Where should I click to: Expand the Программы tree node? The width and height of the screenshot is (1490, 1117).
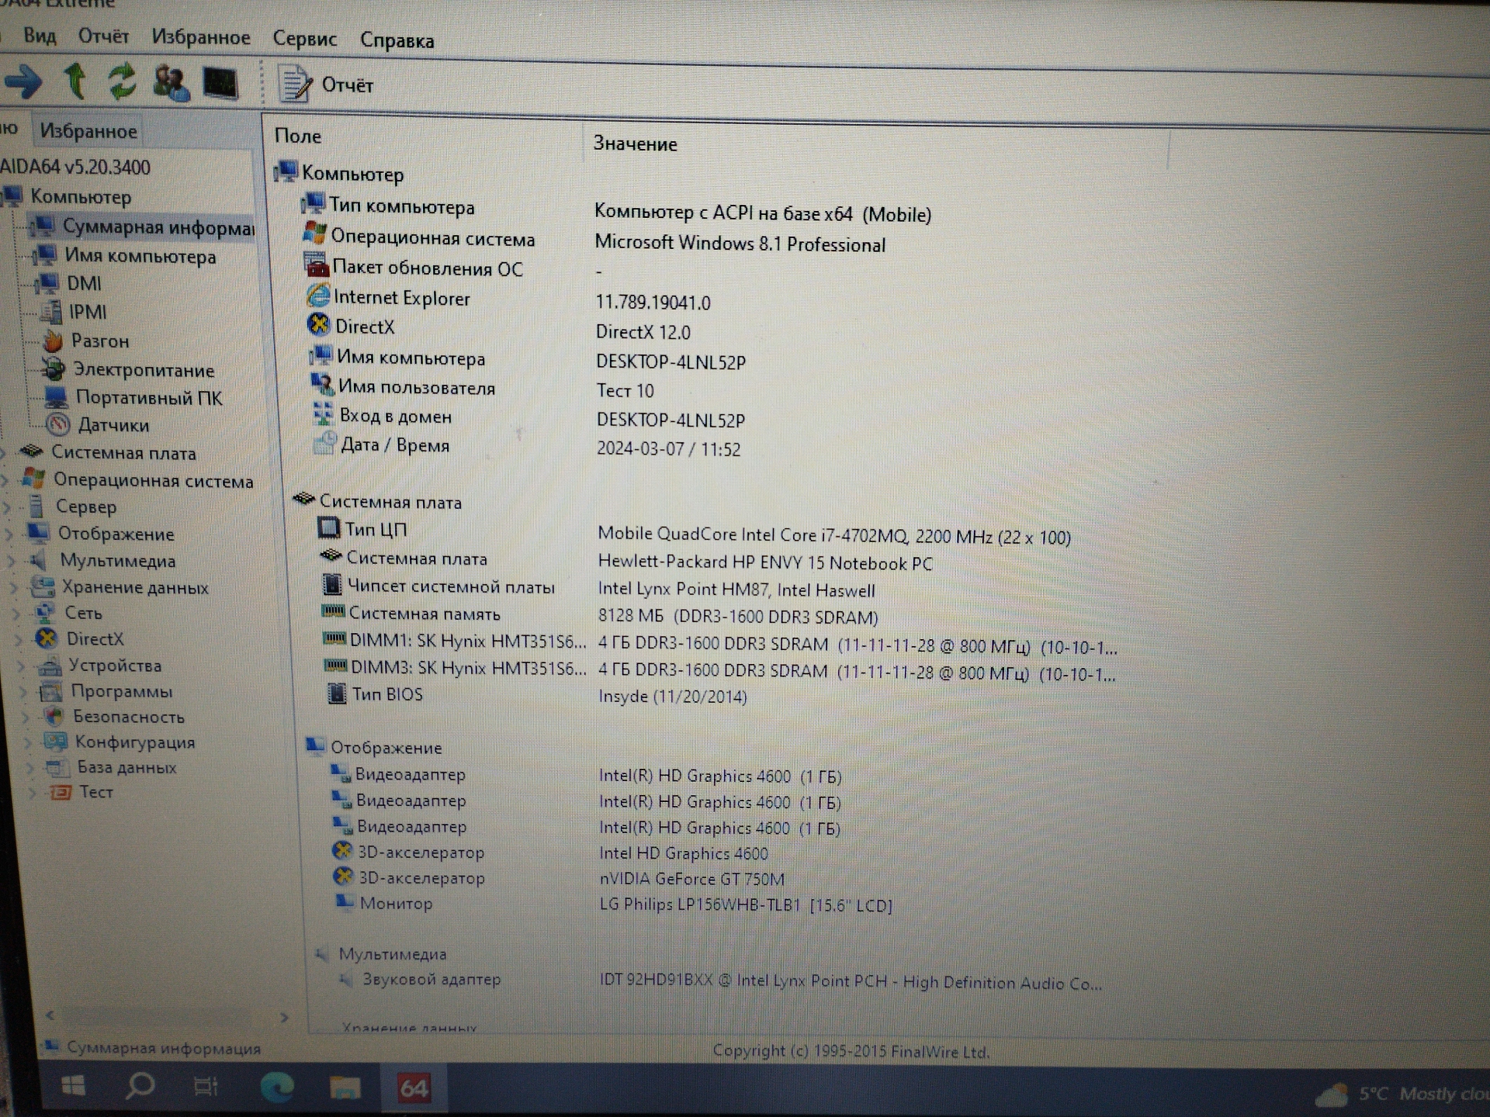pyautogui.click(x=24, y=692)
